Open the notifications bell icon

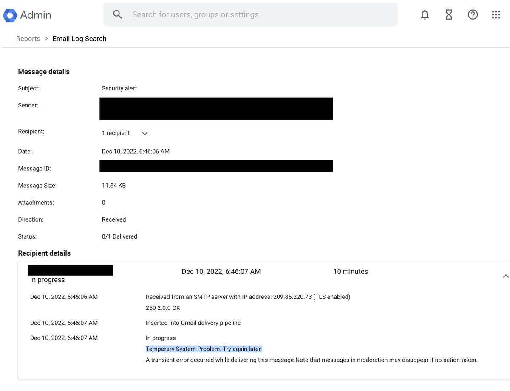(425, 15)
